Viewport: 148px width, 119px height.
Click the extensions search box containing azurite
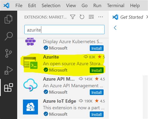pos(64,30)
